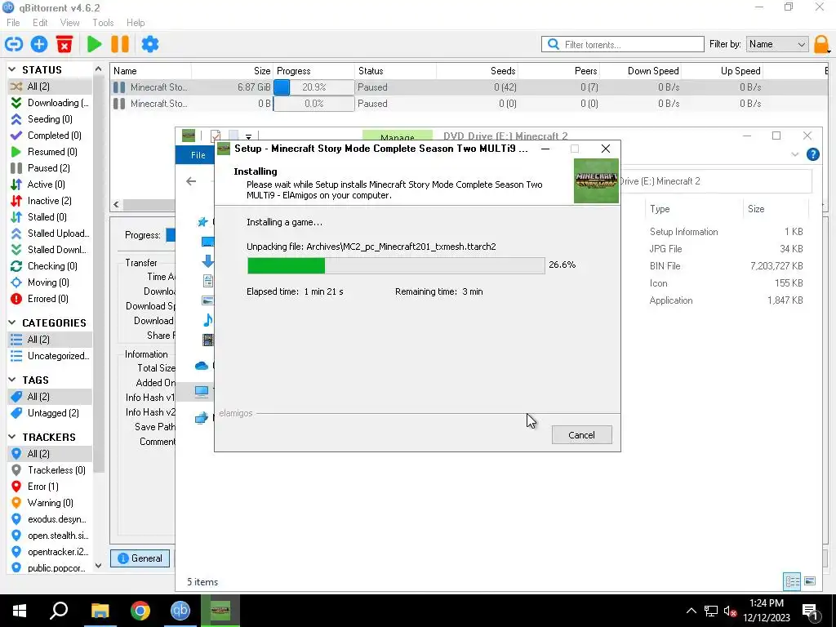Screen dimensions: 836x627
Task: Switch Explorer to large icons view
Action: 810,581
